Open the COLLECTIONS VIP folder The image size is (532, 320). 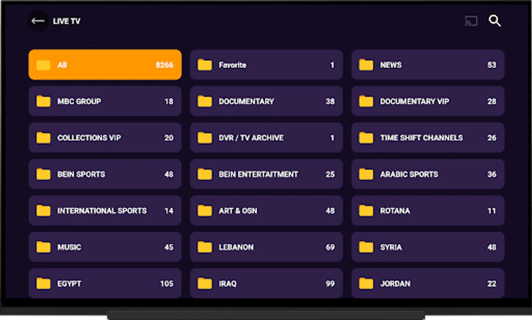click(105, 138)
